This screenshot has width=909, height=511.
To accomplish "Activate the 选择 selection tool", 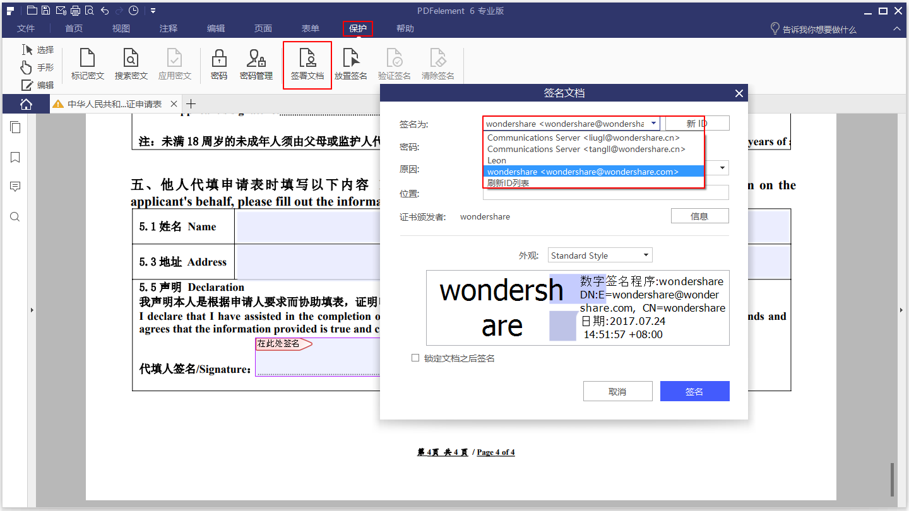I will (x=38, y=50).
